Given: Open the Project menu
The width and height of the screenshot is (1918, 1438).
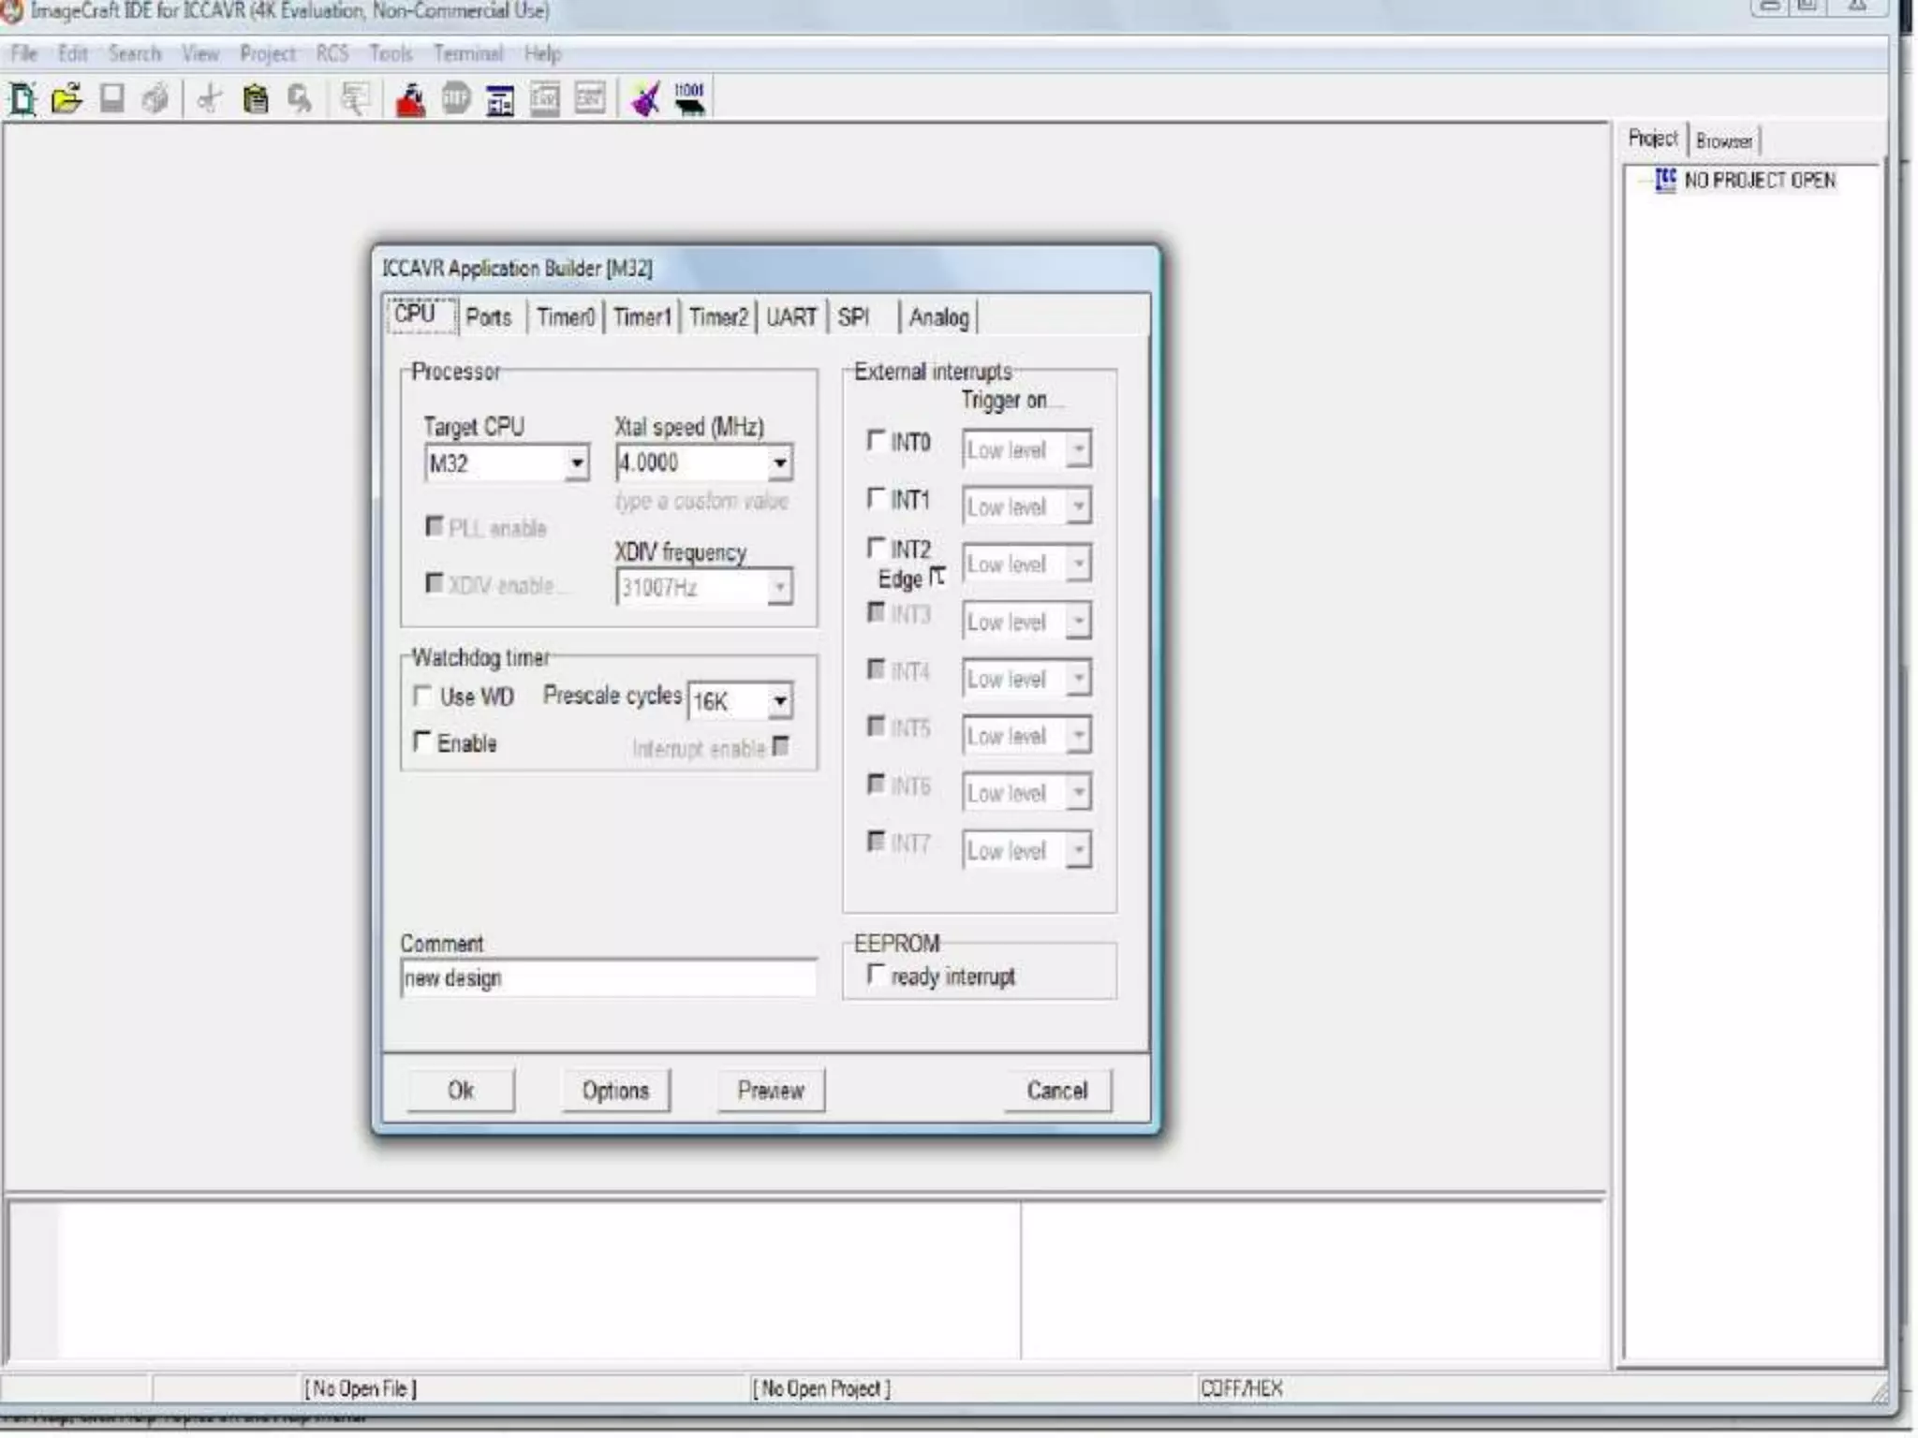Looking at the screenshot, I should tap(267, 53).
